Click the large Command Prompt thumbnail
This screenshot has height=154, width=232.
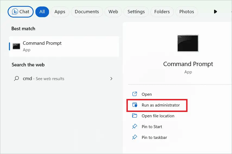tap(188, 43)
